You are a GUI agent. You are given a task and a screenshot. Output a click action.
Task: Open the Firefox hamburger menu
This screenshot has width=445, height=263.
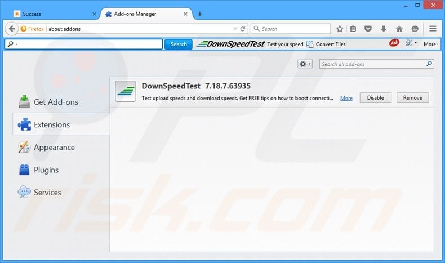pyautogui.click(x=433, y=28)
